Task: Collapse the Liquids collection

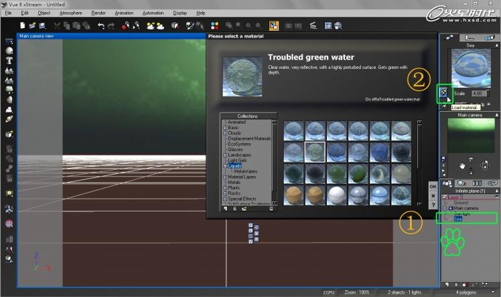Action: point(225,166)
